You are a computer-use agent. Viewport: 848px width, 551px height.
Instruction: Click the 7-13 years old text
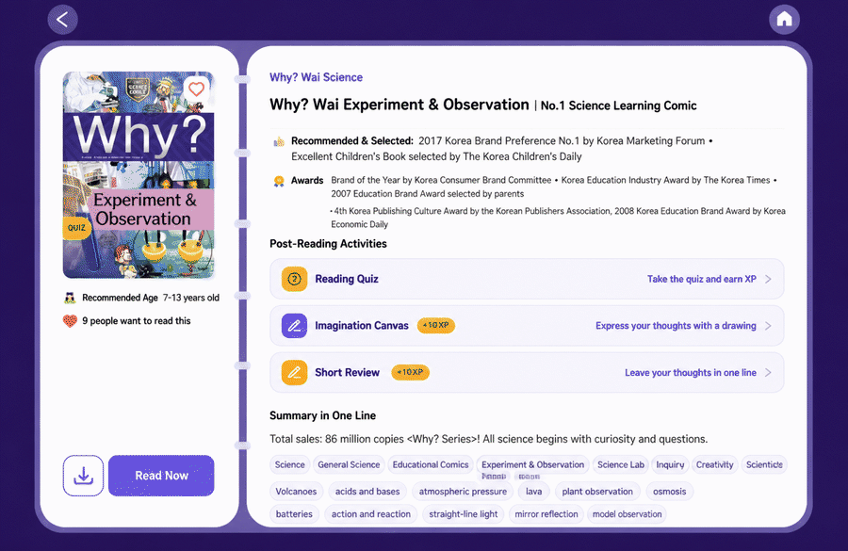[x=191, y=298]
